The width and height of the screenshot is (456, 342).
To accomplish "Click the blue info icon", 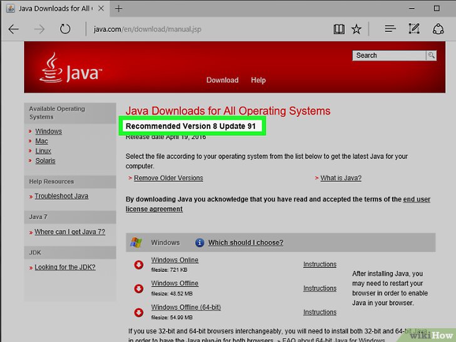I will pyautogui.click(x=199, y=242).
